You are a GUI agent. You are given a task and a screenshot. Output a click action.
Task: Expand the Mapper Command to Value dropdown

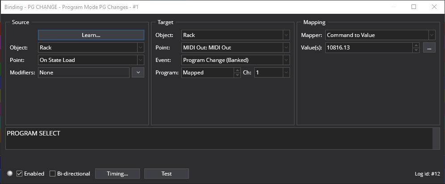(x=380, y=35)
